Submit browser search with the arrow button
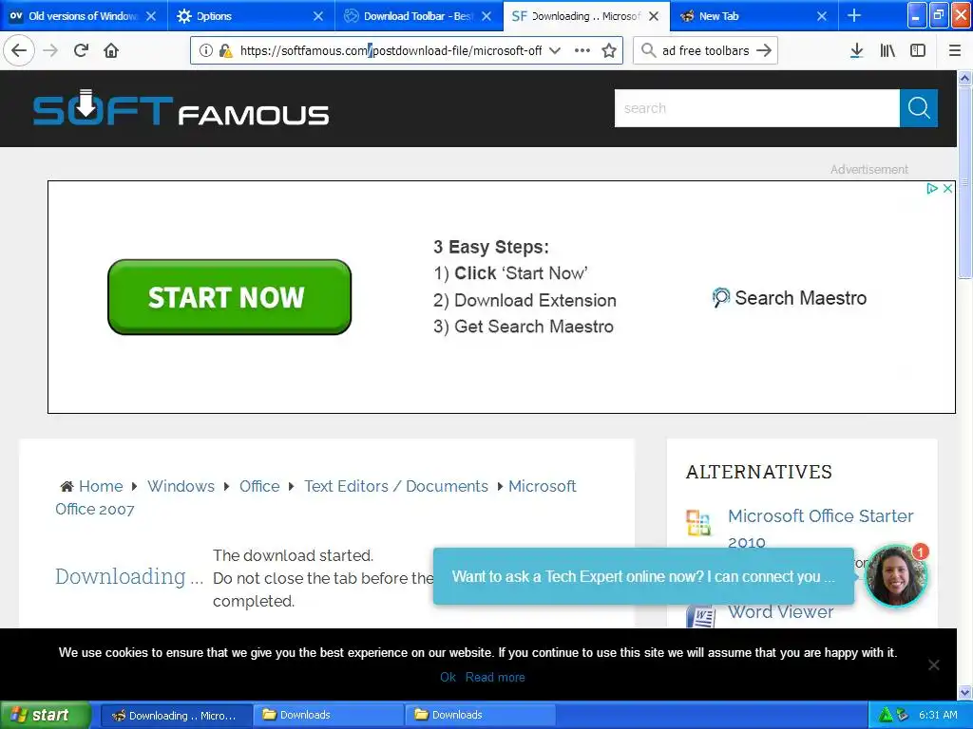 coord(764,50)
